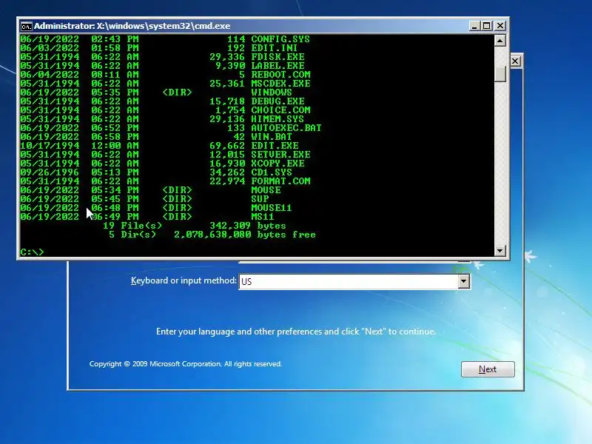
Task: Click the 19 File(s) summary text
Action: click(132, 226)
